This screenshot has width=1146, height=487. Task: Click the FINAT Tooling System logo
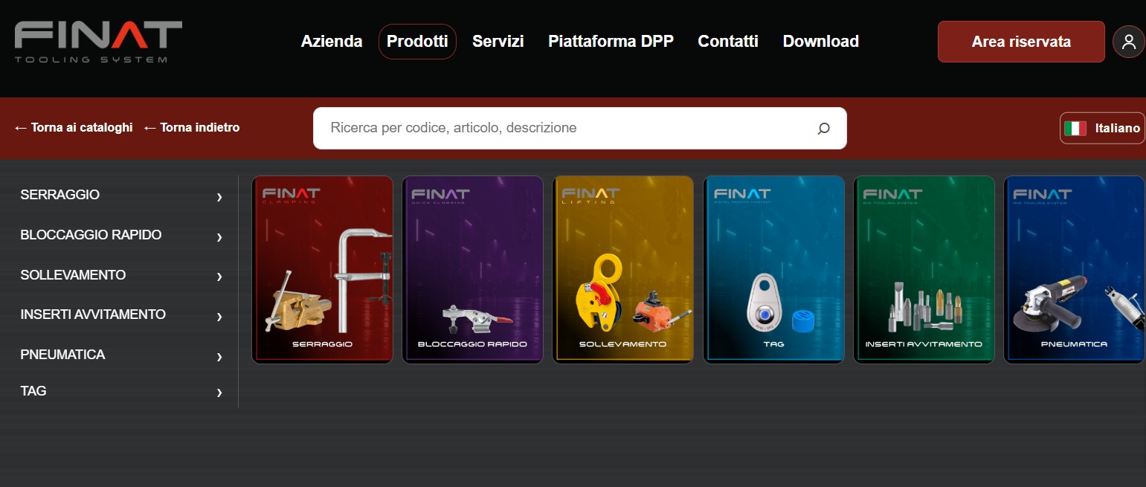[98, 42]
